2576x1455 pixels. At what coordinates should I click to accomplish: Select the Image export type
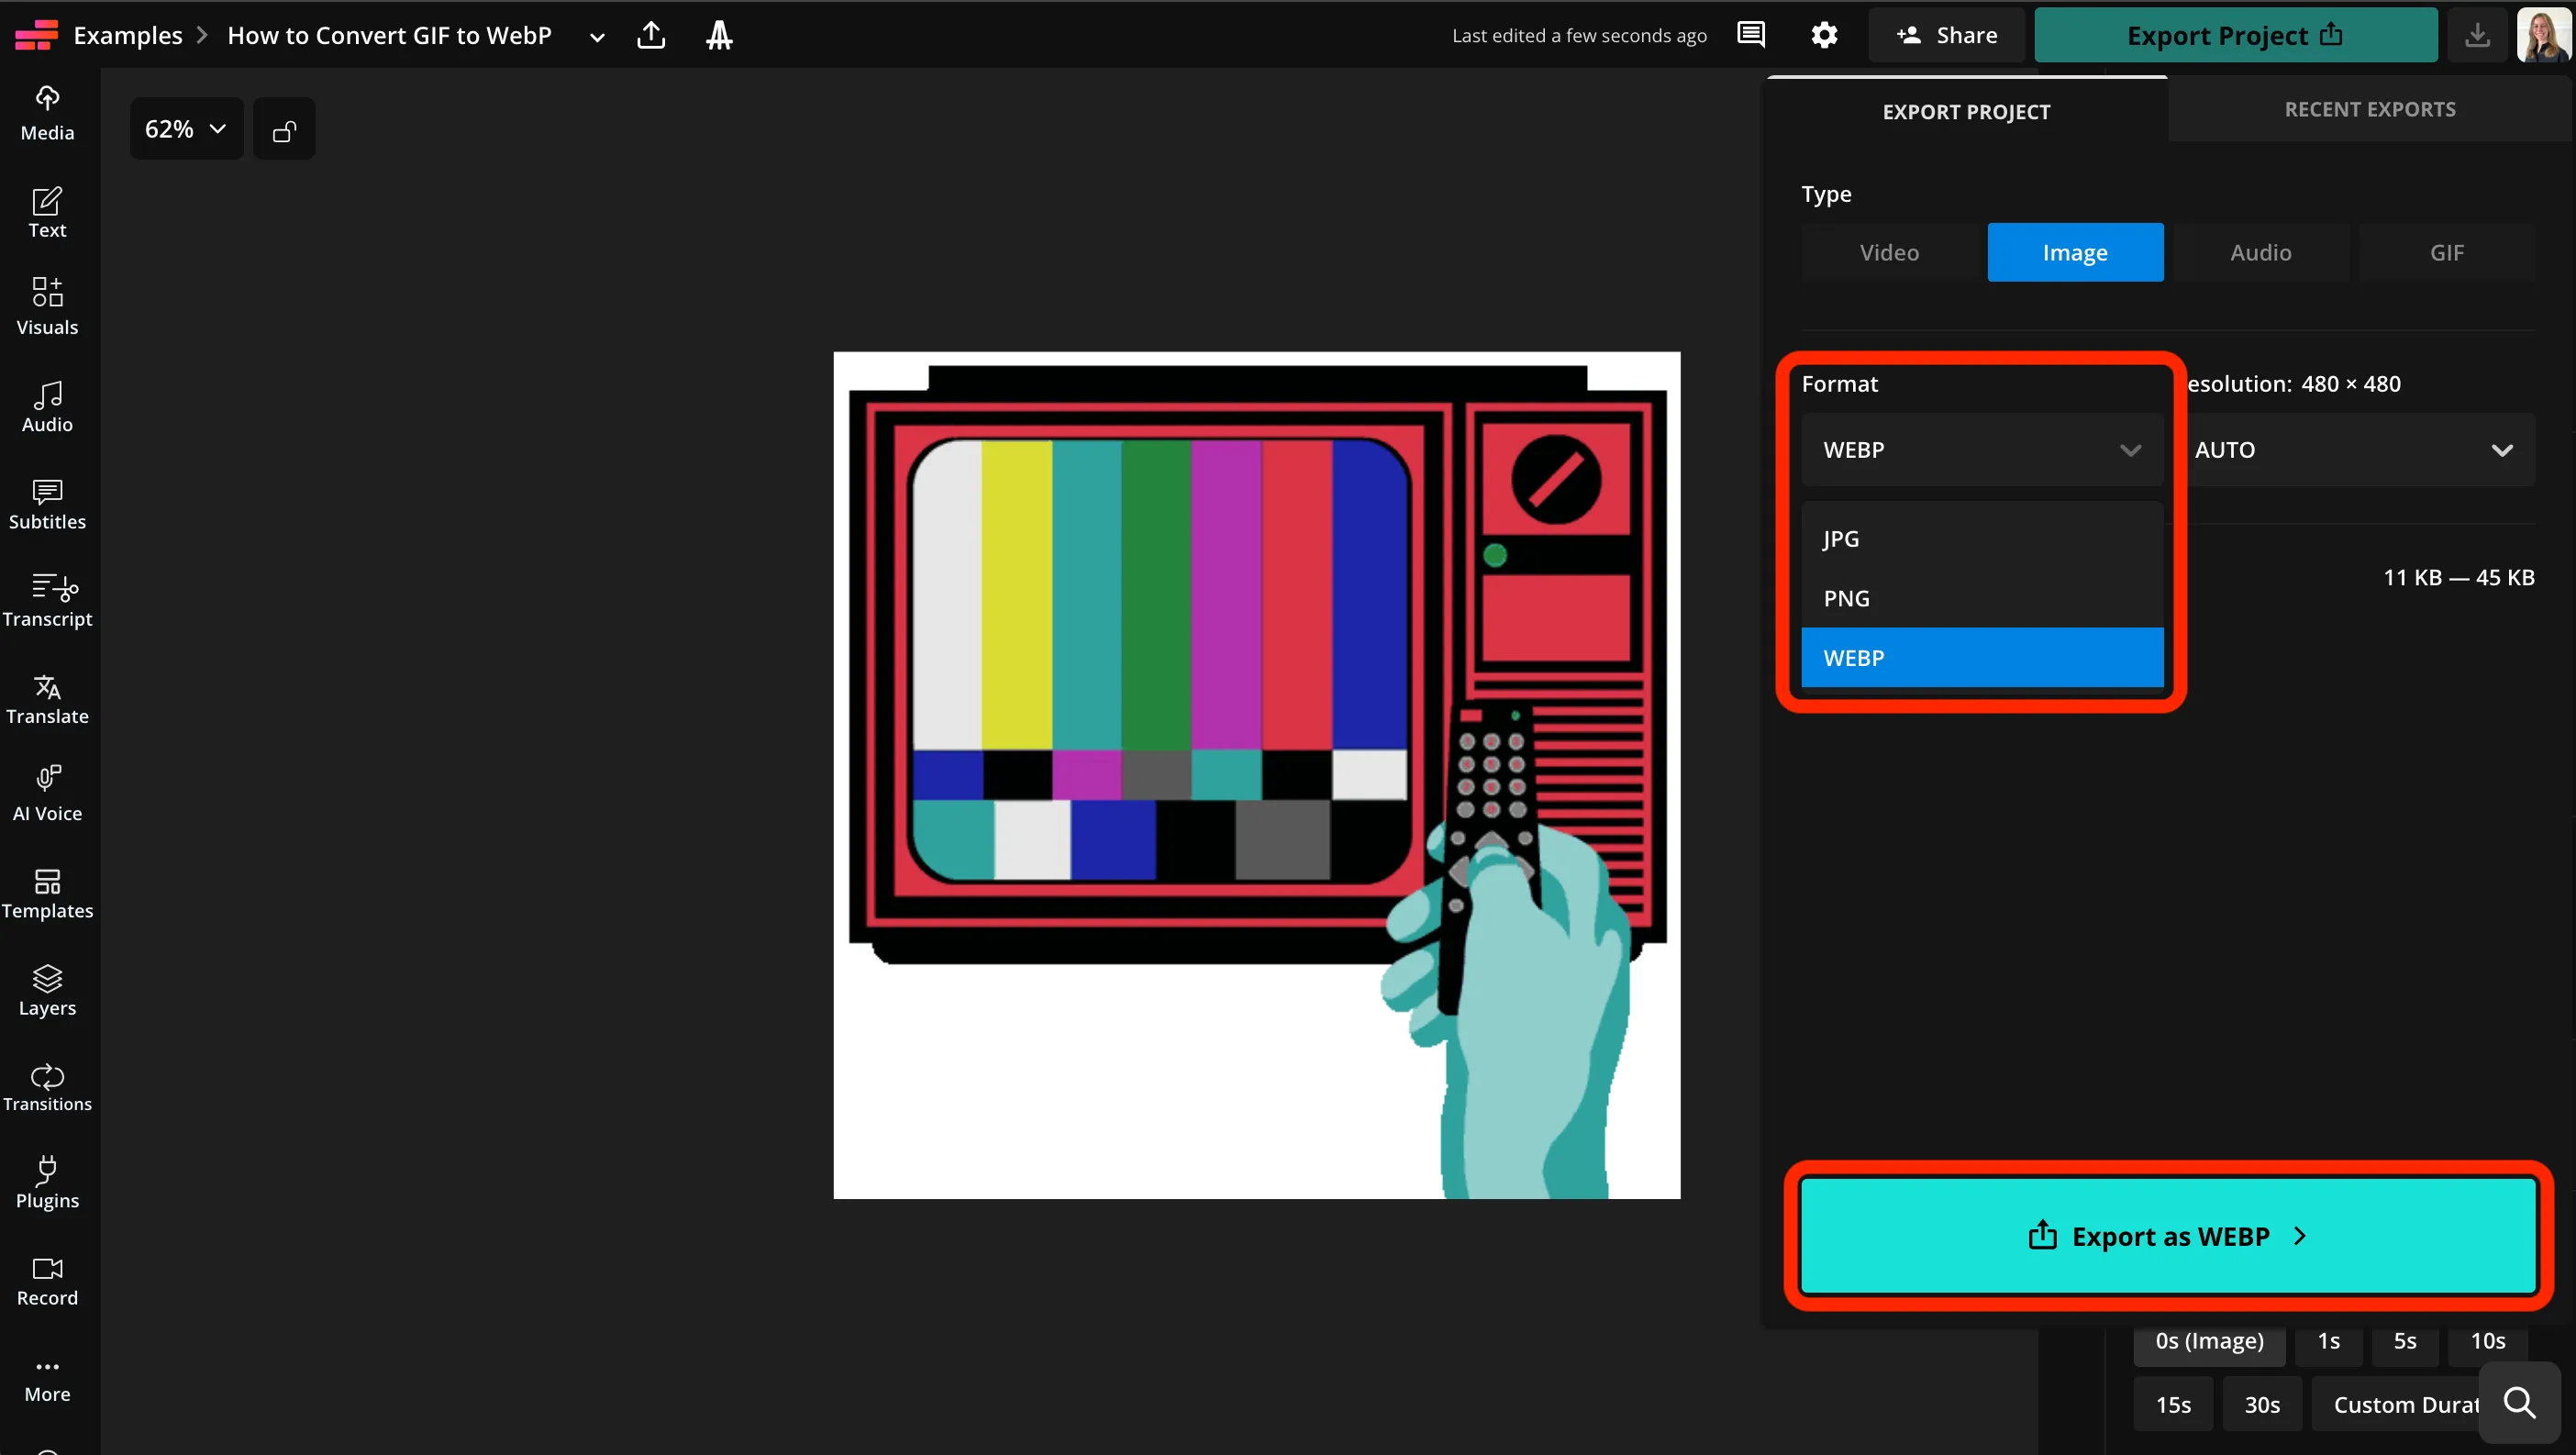(2074, 252)
